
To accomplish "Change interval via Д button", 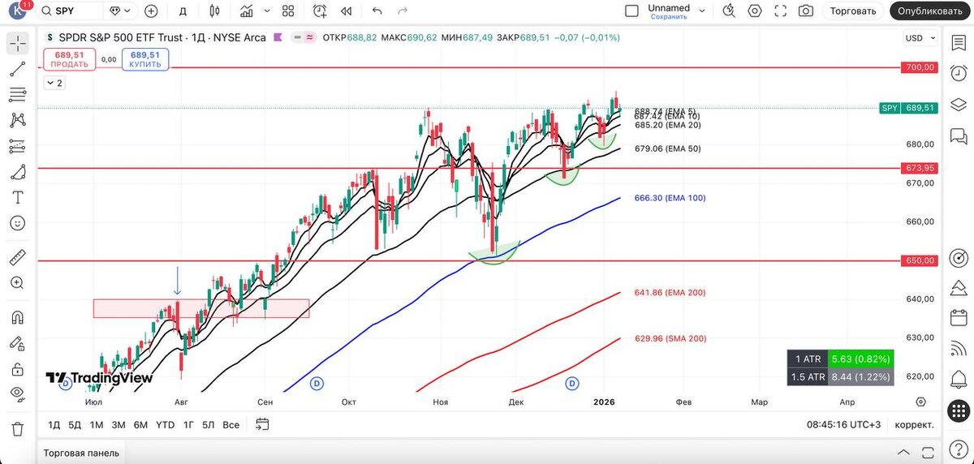I will 183,11.
